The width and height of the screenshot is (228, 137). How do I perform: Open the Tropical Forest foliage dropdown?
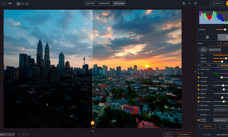click(x=220, y=120)
